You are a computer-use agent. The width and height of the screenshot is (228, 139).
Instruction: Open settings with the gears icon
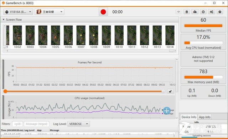point(212,12)
